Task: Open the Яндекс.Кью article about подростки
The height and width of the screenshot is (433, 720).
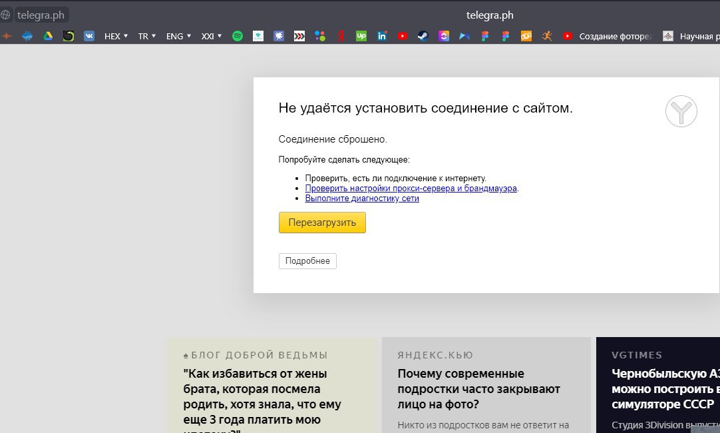Action: pos(486,385)
